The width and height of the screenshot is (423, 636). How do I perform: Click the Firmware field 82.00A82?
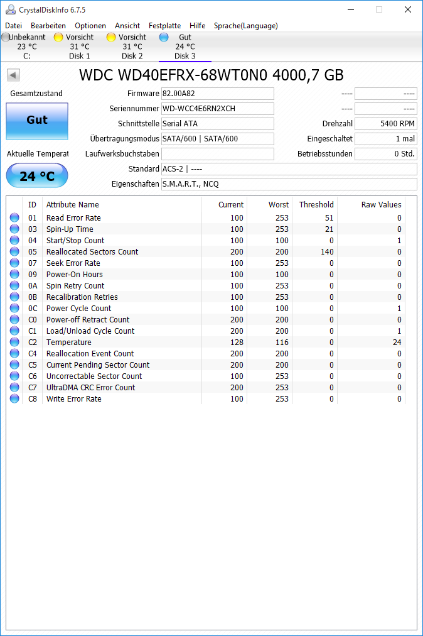point(218,94)
